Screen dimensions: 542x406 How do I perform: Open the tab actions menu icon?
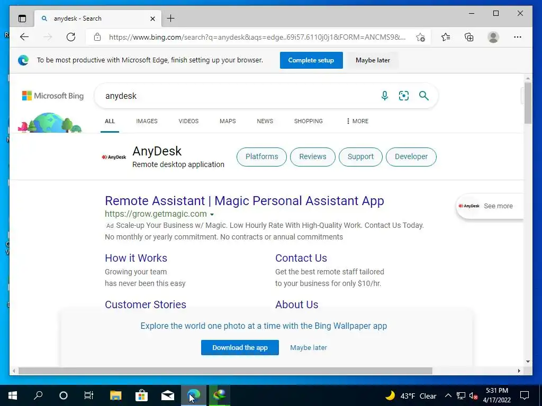pyautogui.click(x=22, y=19)
